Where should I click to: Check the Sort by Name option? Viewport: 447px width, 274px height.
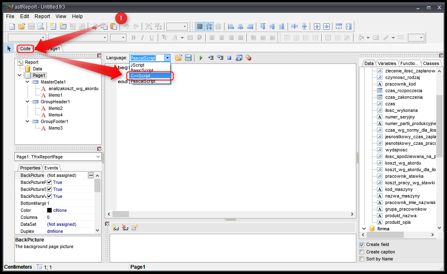(362, 259)
